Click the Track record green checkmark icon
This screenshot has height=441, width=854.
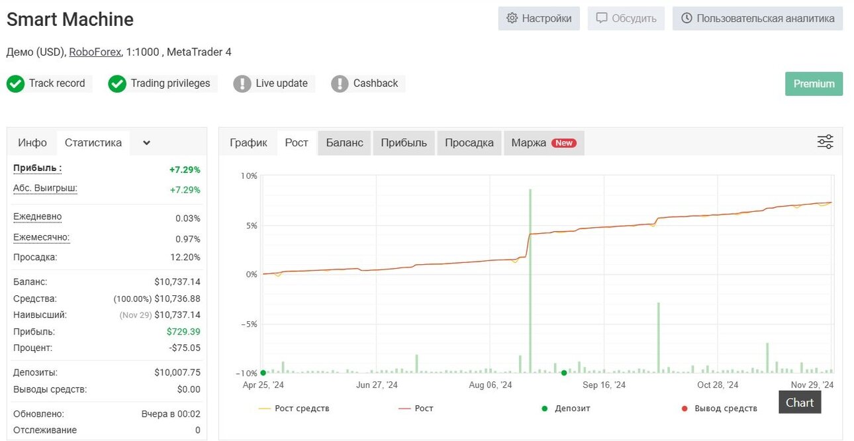click(15, 84)
